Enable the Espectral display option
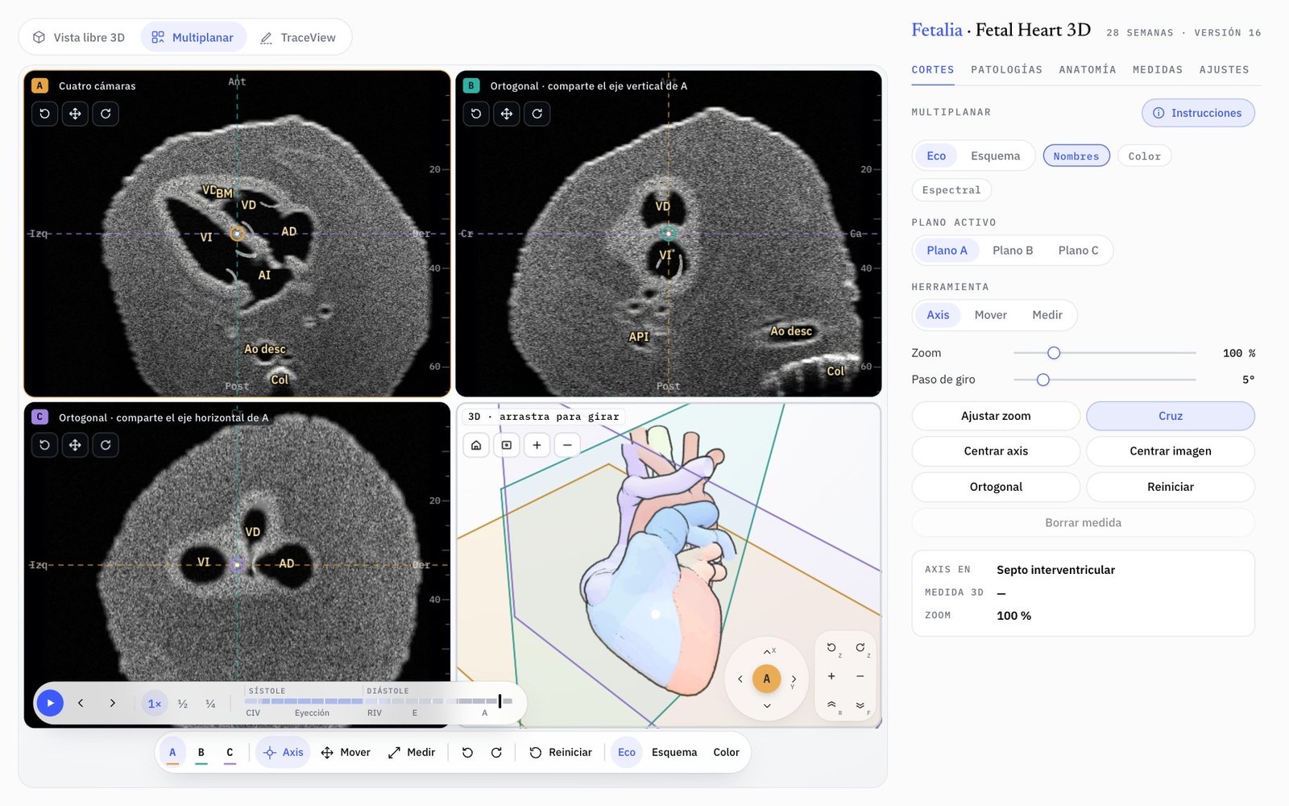The height and width of the screenshot is (806, 1289). [951, 190]
